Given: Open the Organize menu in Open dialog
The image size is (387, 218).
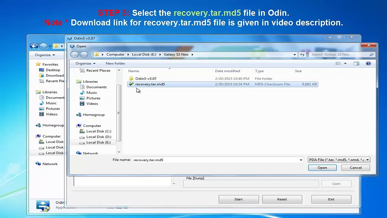Looking at the screenshot, I should coord(85,63).
